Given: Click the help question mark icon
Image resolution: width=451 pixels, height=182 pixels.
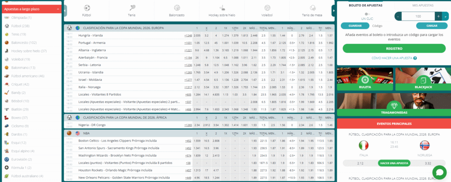Looking at the screenshot, I should click(x=415, y=58).
